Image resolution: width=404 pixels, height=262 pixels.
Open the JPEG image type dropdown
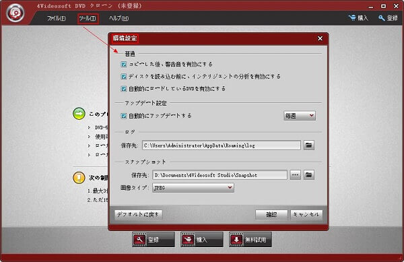193,188
